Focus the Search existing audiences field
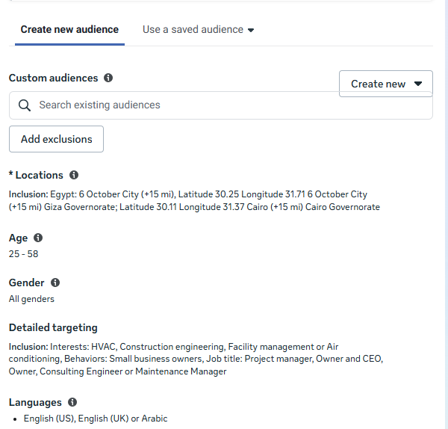448x429 pixels. (221, 105)
